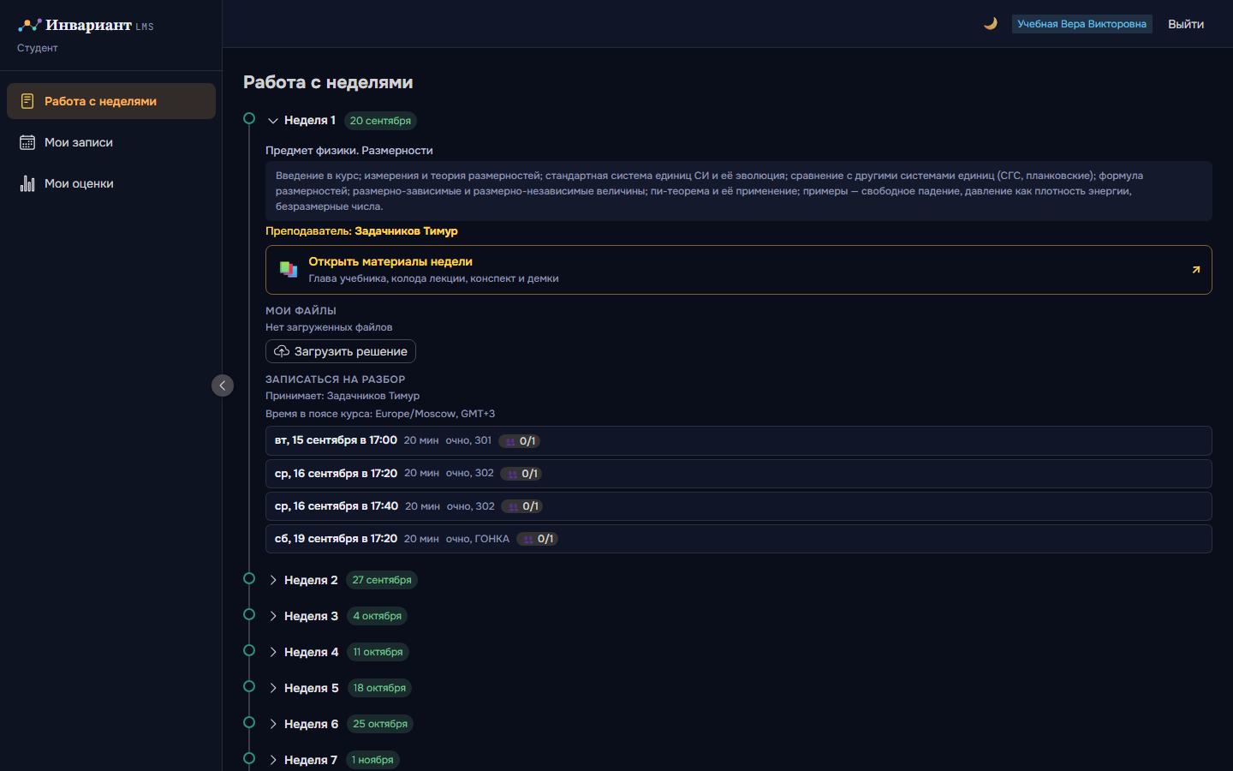Select slot сб, 19 сентября в 17:20
1233x771 pixels.
(739, 539)
